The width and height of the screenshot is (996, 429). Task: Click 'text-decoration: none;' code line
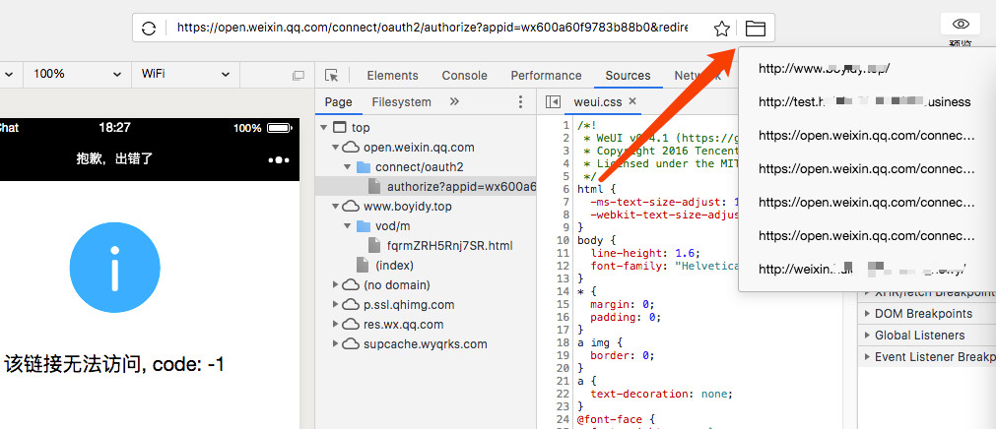tap(661, 394)
